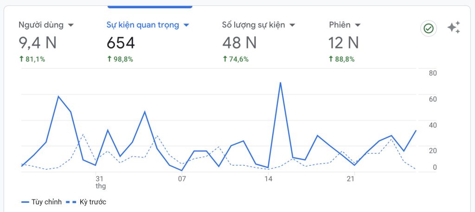The image size is (475, 212).
Task: Click the green up arrow beside 74,6%
Action: coord(225,59)
